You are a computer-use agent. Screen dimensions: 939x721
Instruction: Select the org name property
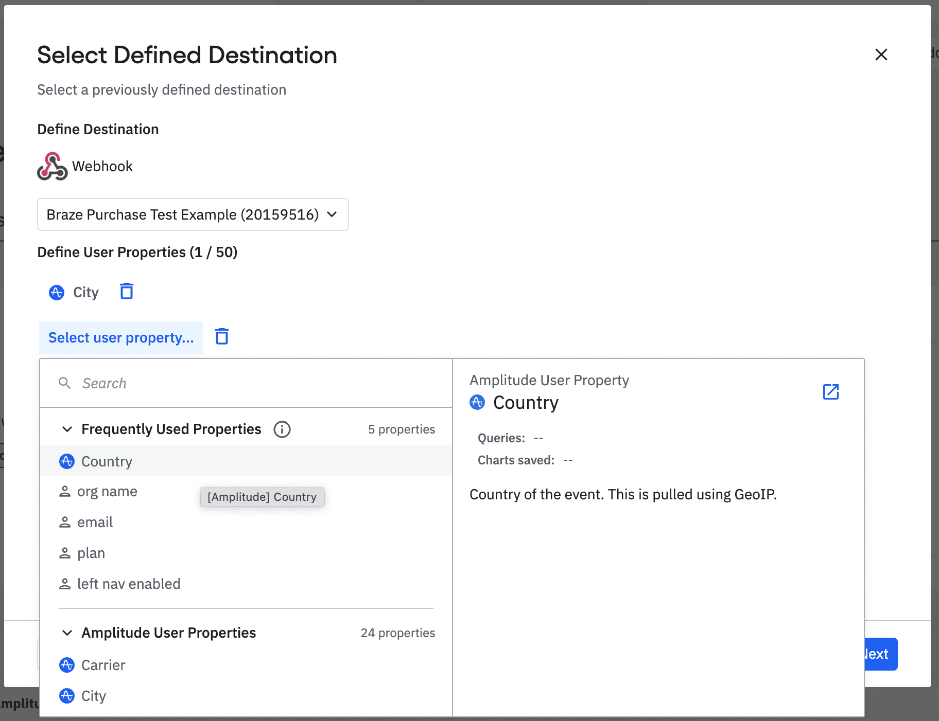tap(107, 492)
